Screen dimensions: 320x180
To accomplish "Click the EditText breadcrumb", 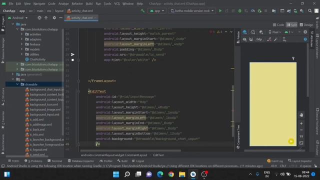I will [158, 155].
